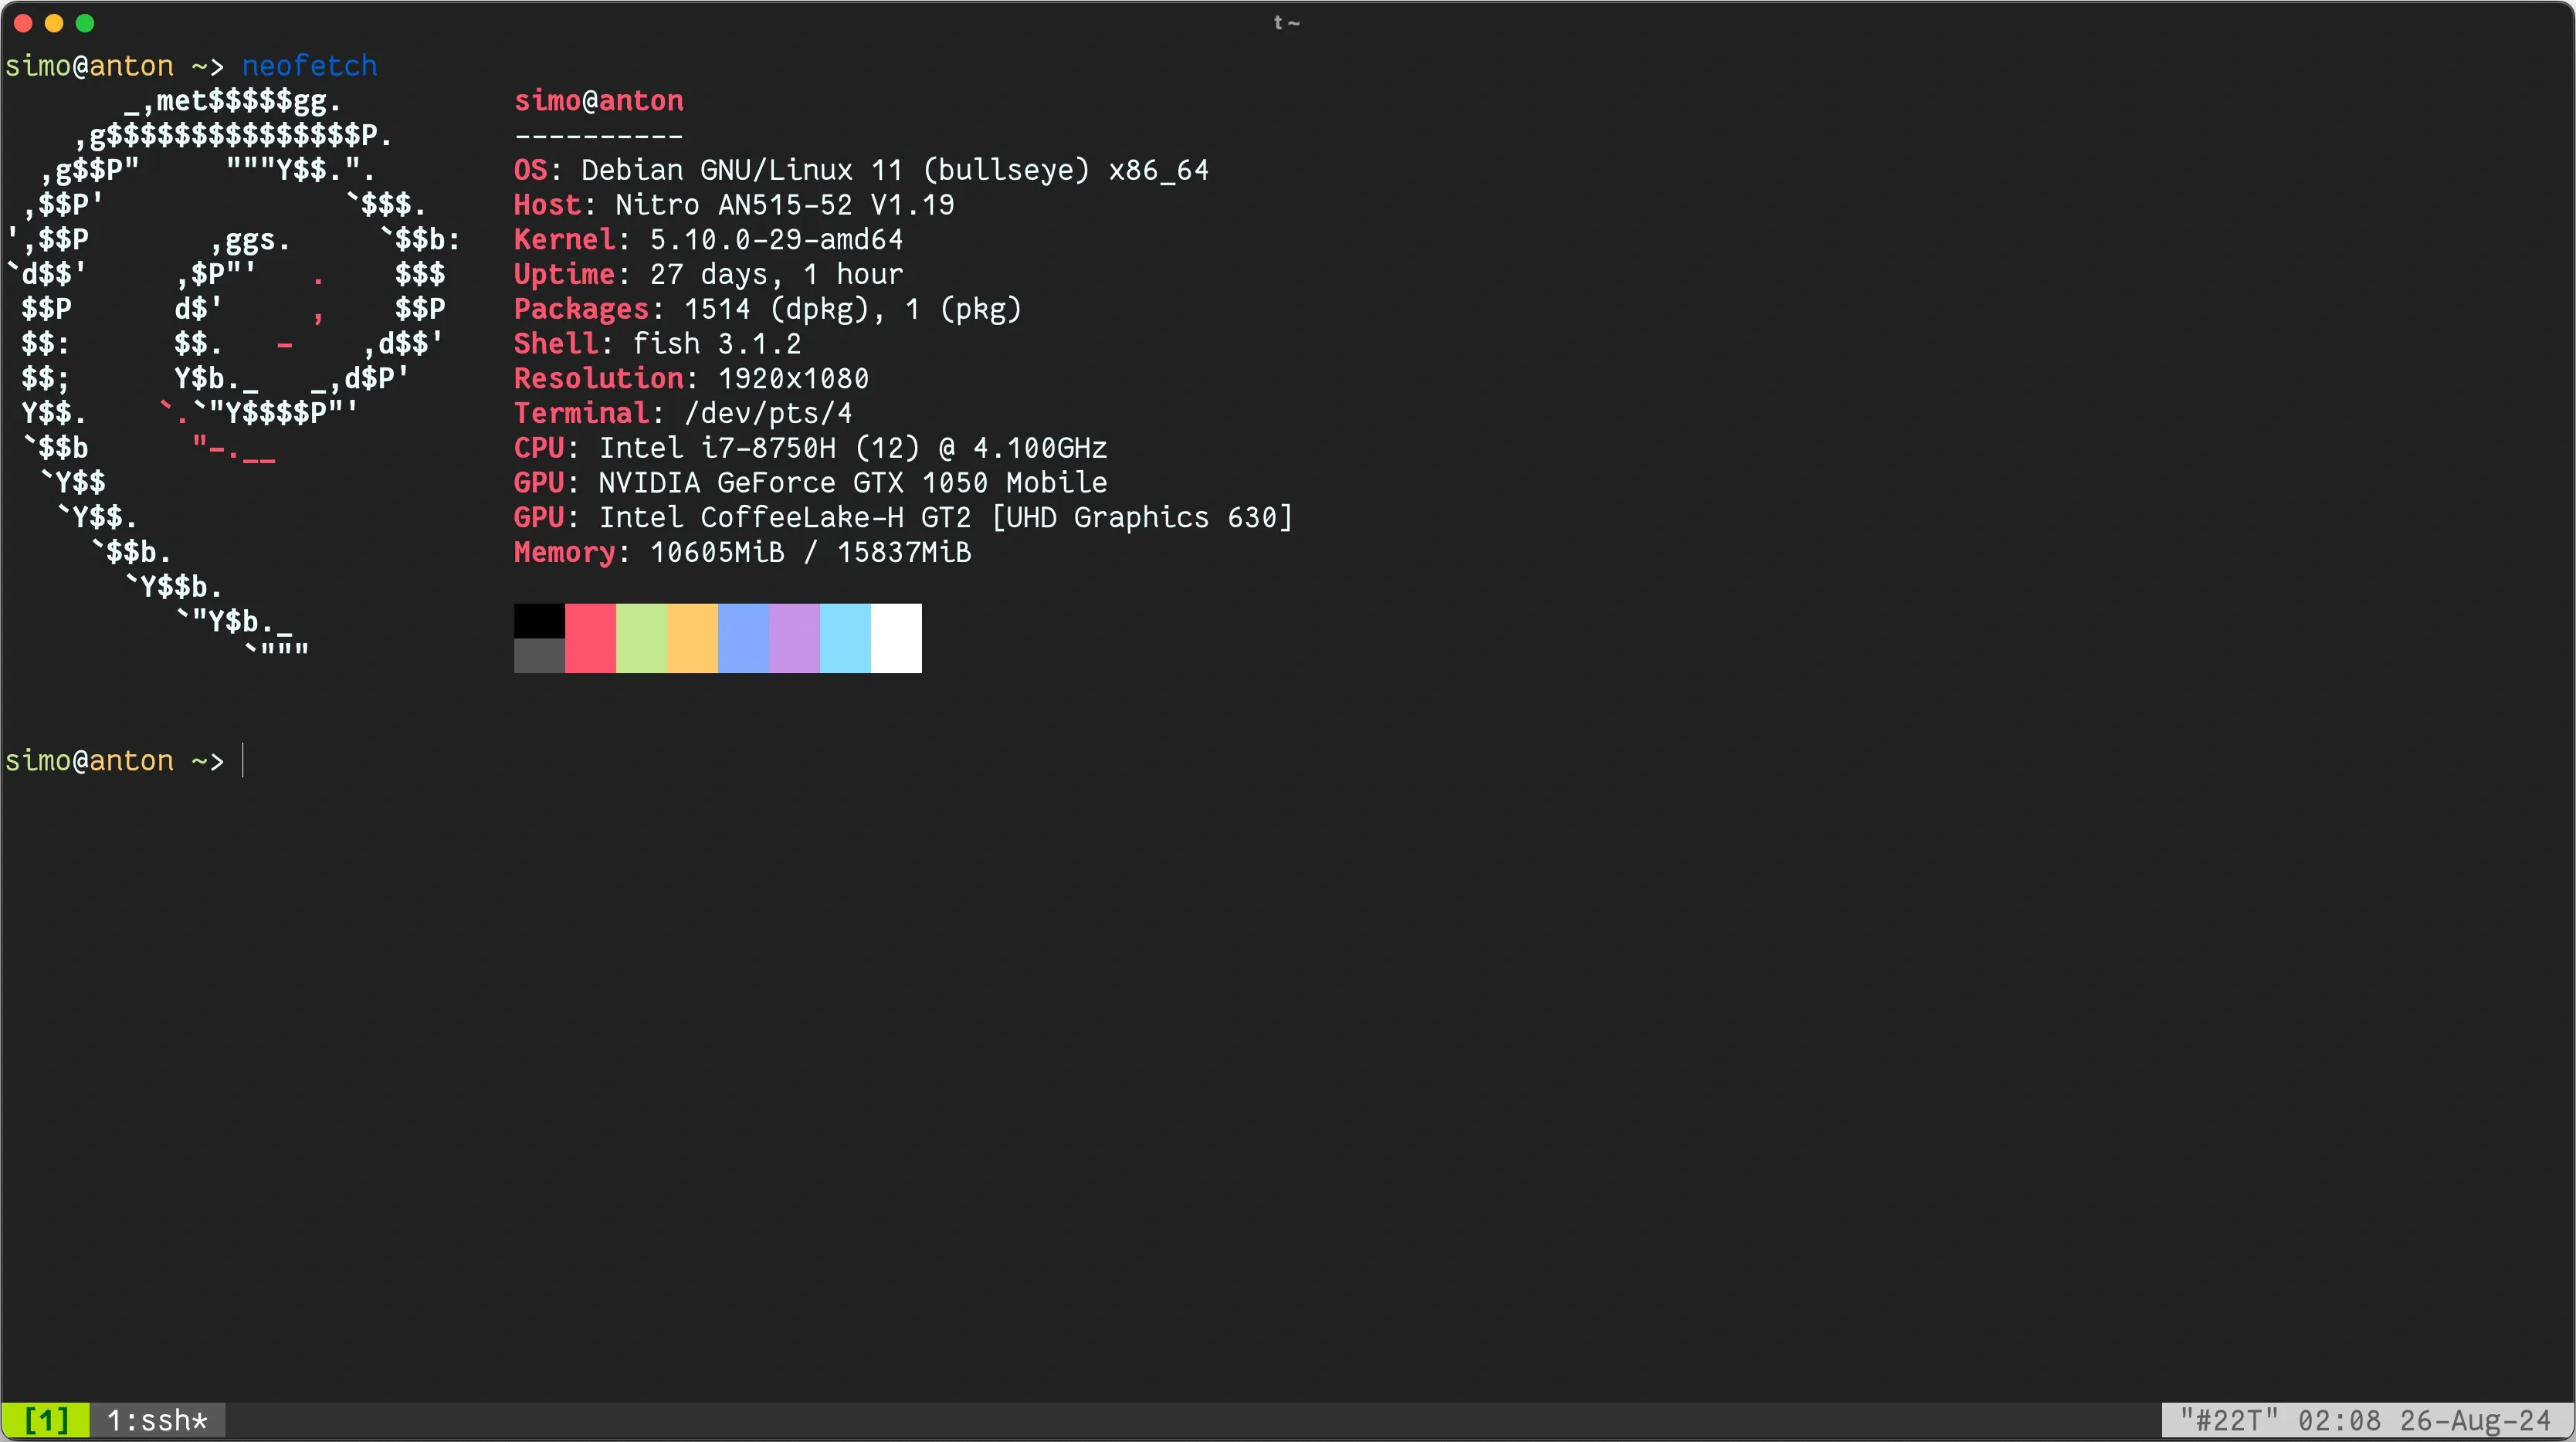Click Shell fish 3.1.2 line
Image resolution: width=2576 pixels, height=1442 pixels.
click(657, 344)
